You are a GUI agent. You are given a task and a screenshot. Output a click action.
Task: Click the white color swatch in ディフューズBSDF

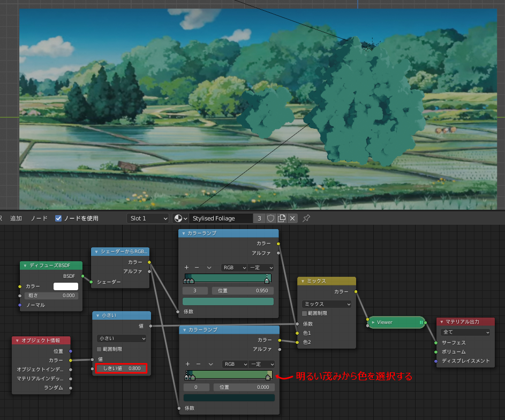click(x=66, y=286)
